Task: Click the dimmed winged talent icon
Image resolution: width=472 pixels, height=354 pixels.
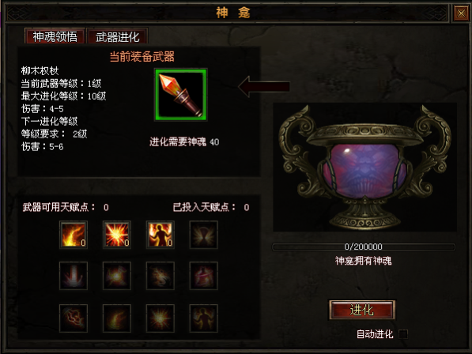Action: coord(203,235)
